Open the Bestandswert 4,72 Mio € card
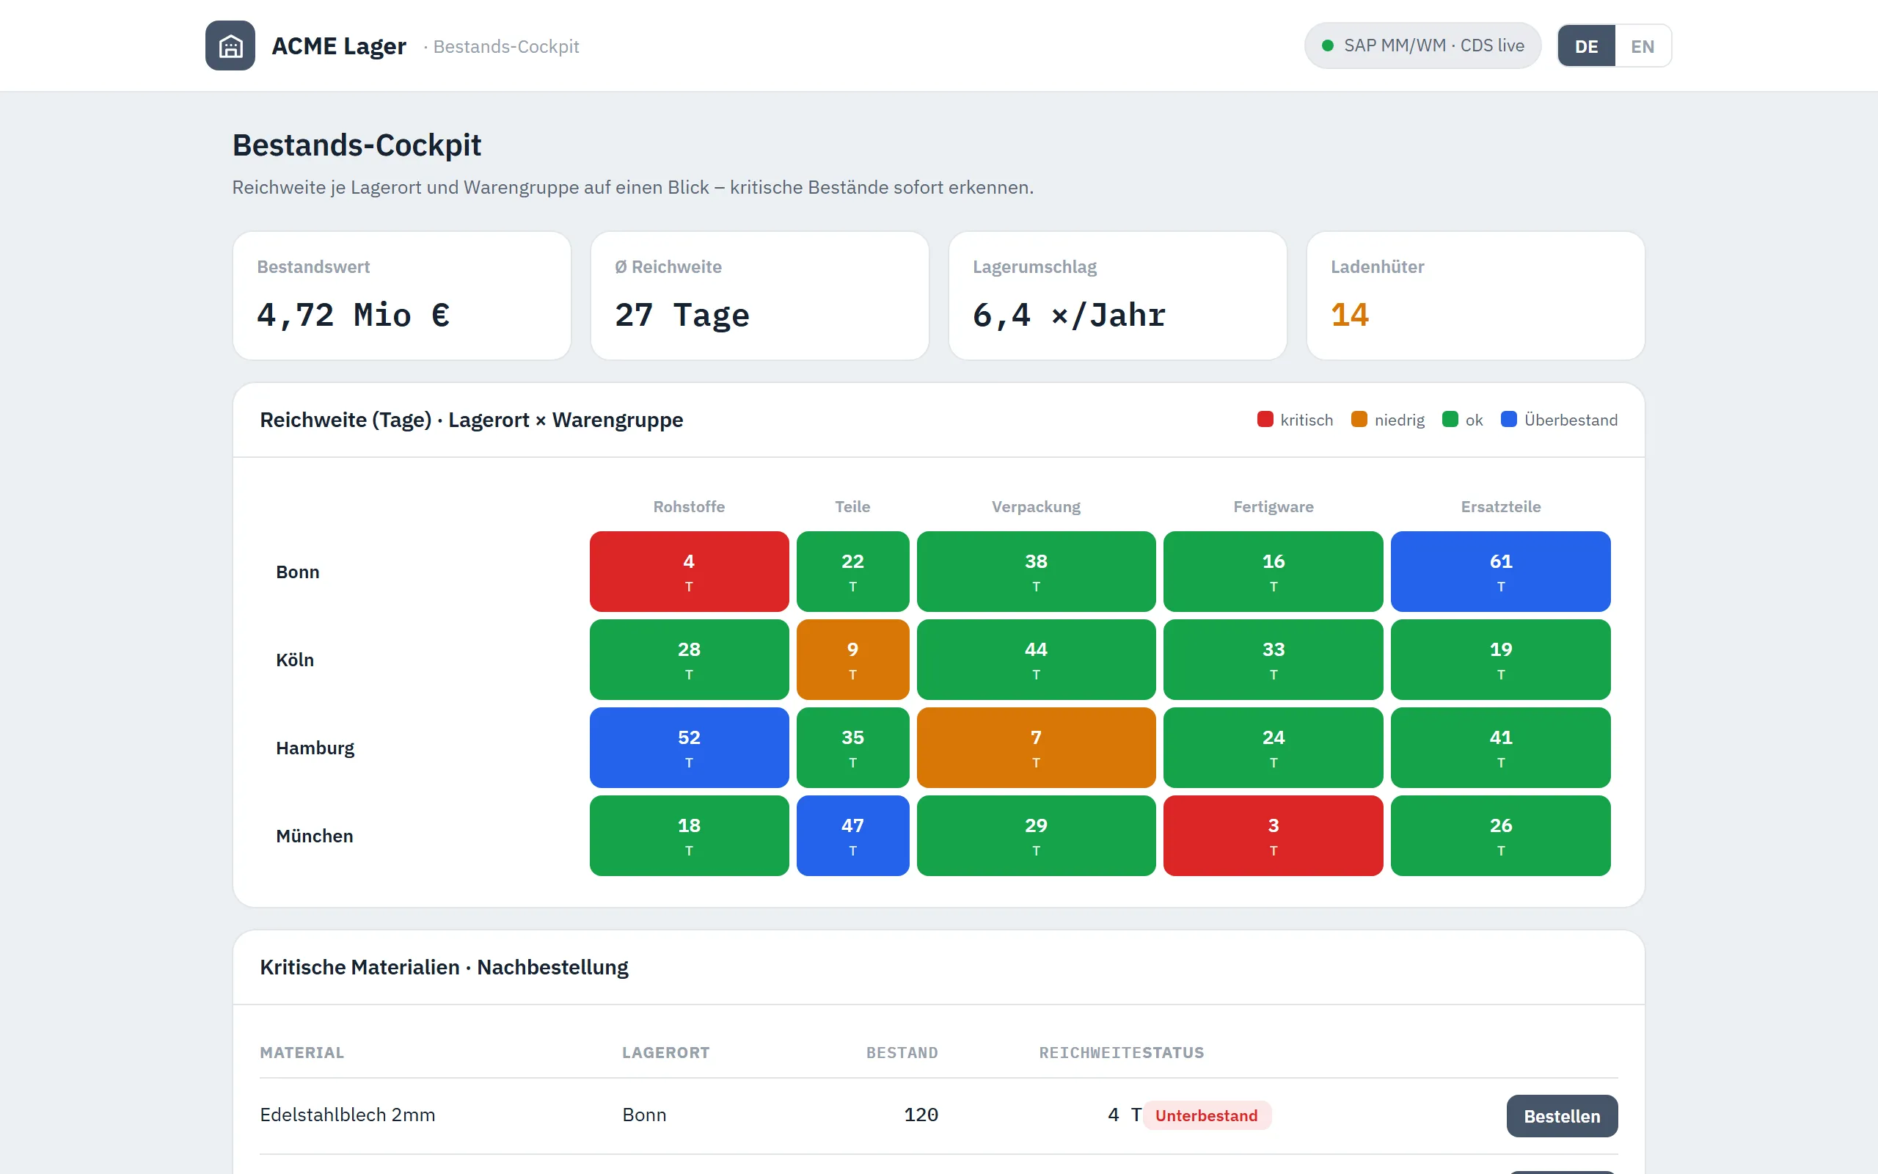 pyautogui.click(x=402, y=296)
